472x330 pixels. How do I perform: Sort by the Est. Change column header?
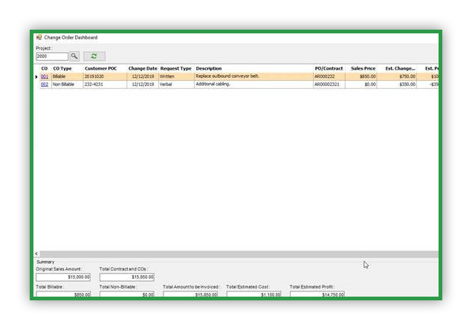point(400,68)
